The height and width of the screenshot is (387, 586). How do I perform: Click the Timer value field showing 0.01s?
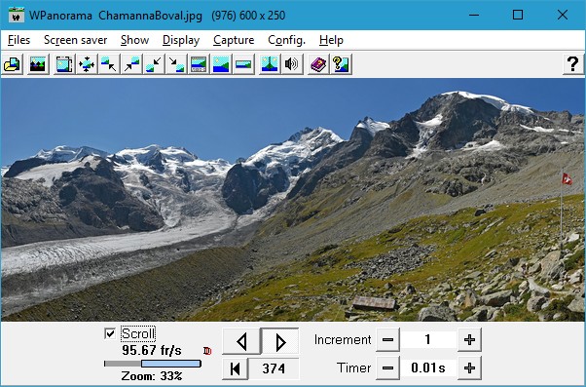[428, 368]
